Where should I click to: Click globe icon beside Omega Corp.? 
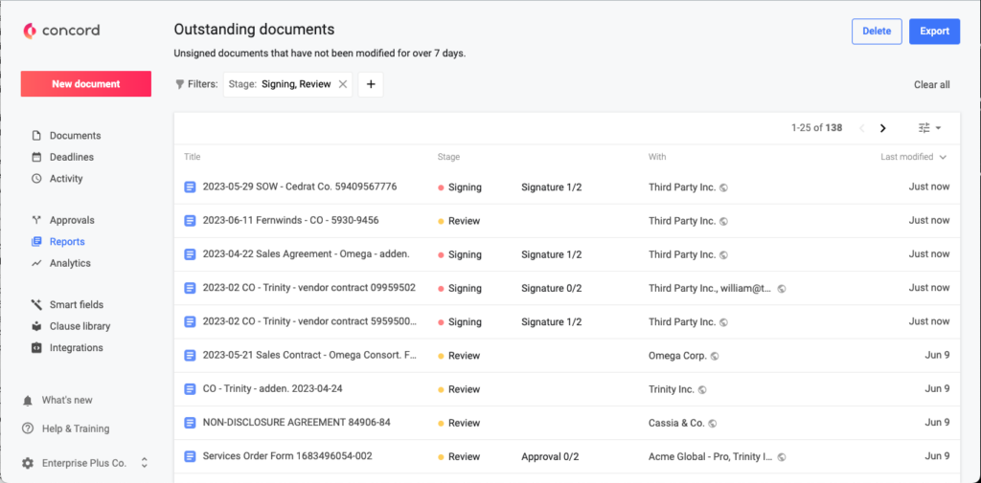pyautogui.click(x=716, y=356)
